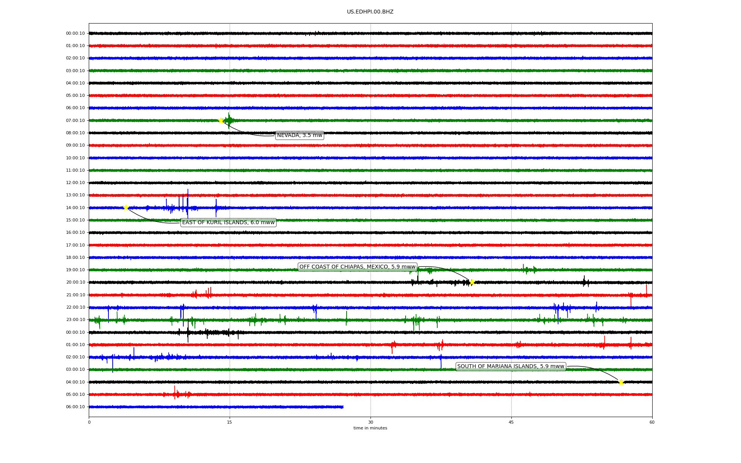
Task: Click the 'time in minutes' axis label
Action: (370, 428)
